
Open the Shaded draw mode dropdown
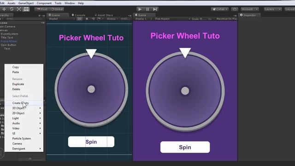[x=62, y=19]
